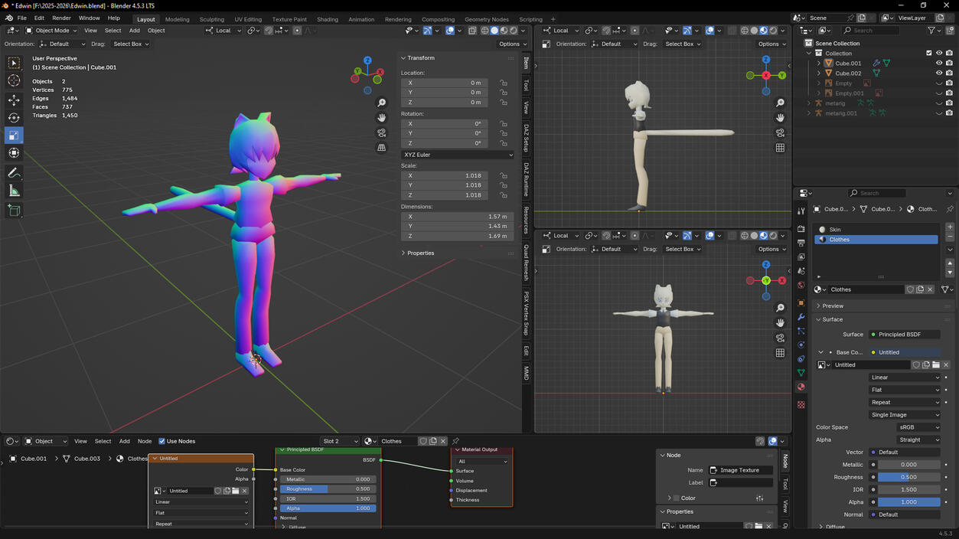Remove the material slot with minus

950,237
